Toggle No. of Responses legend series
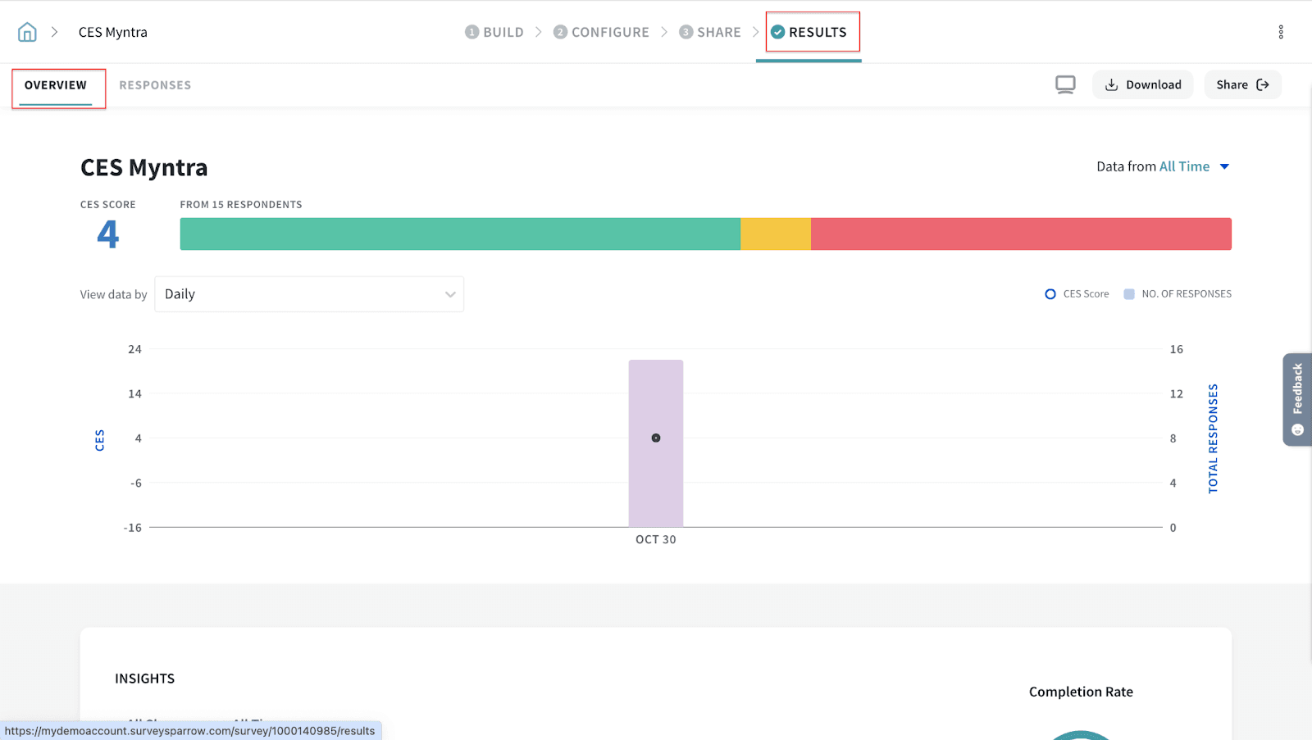The width and height of the screenshot is (1312, 740). point(1178,294)
